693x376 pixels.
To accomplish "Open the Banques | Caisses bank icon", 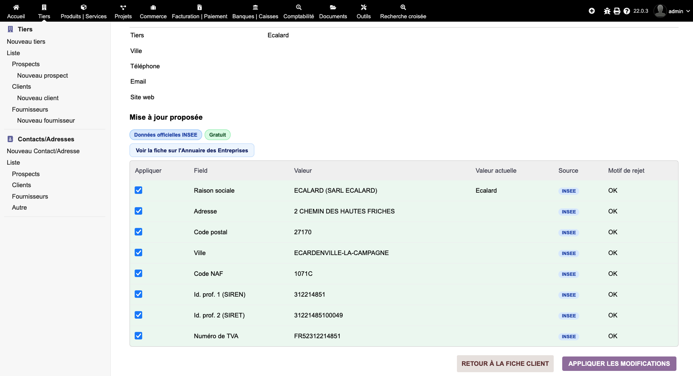I will click(255, 7).
